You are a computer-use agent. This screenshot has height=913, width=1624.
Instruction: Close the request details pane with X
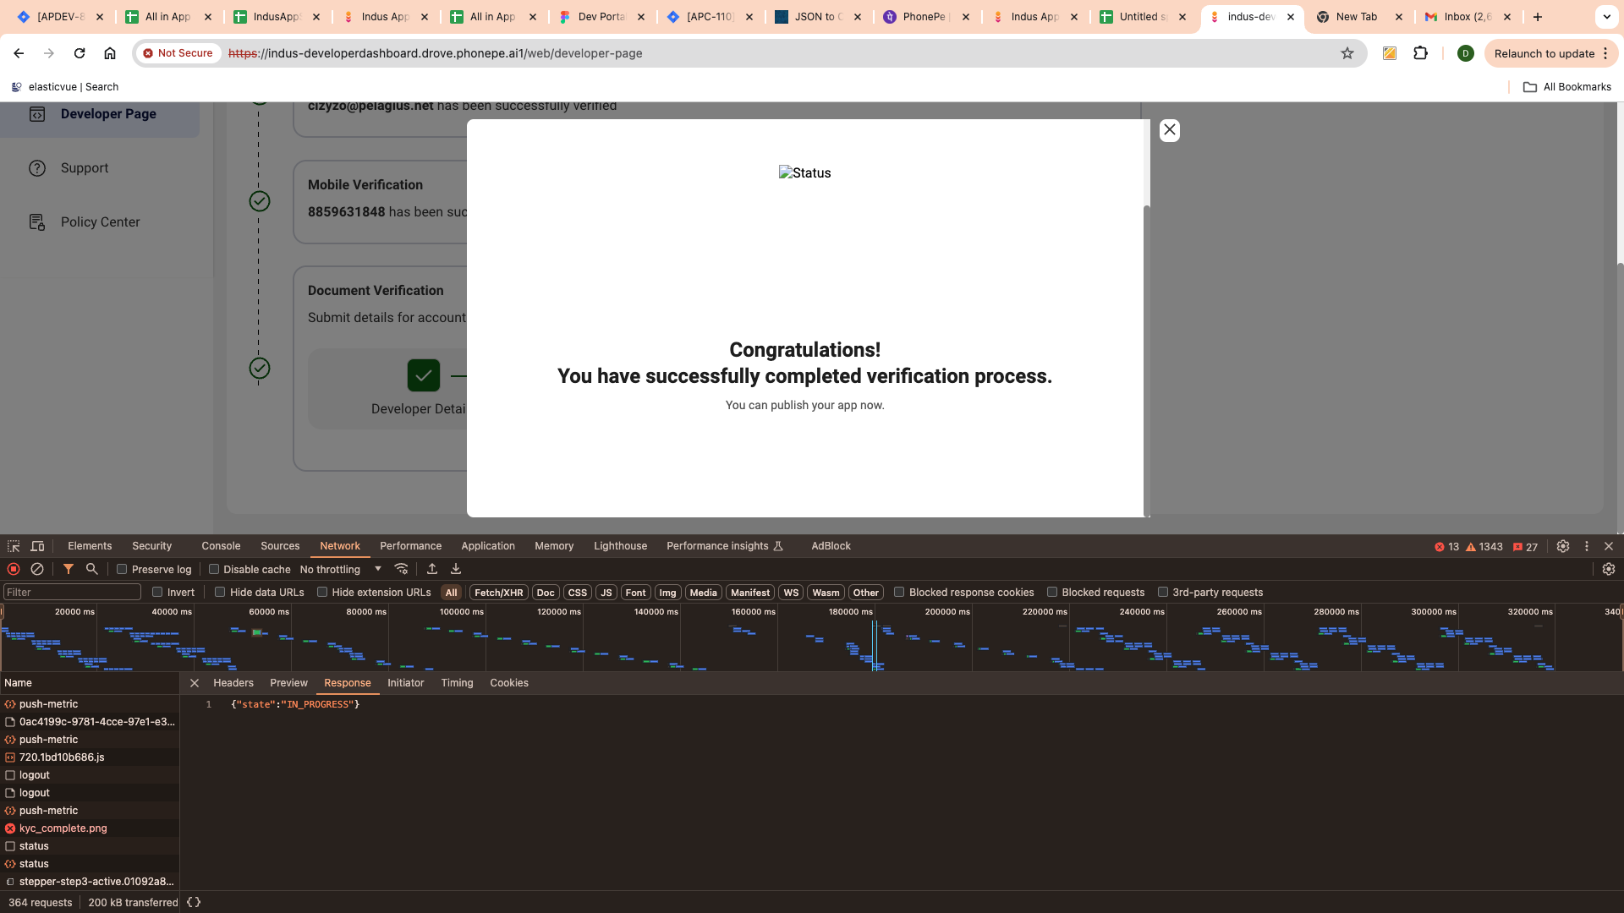(195, 683)
